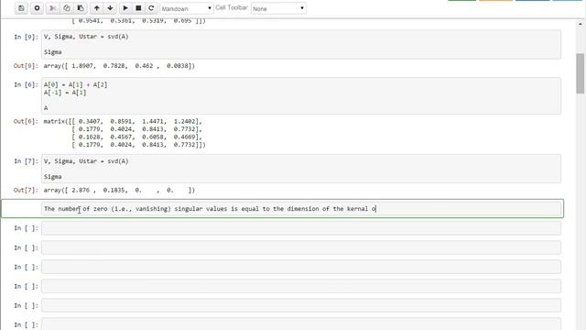Save the notebook with the floppy icon
586x330 pixels.
point(21,8)
